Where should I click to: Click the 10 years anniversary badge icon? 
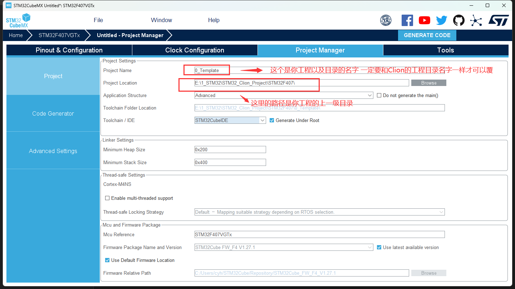click(x=386, y=20)
